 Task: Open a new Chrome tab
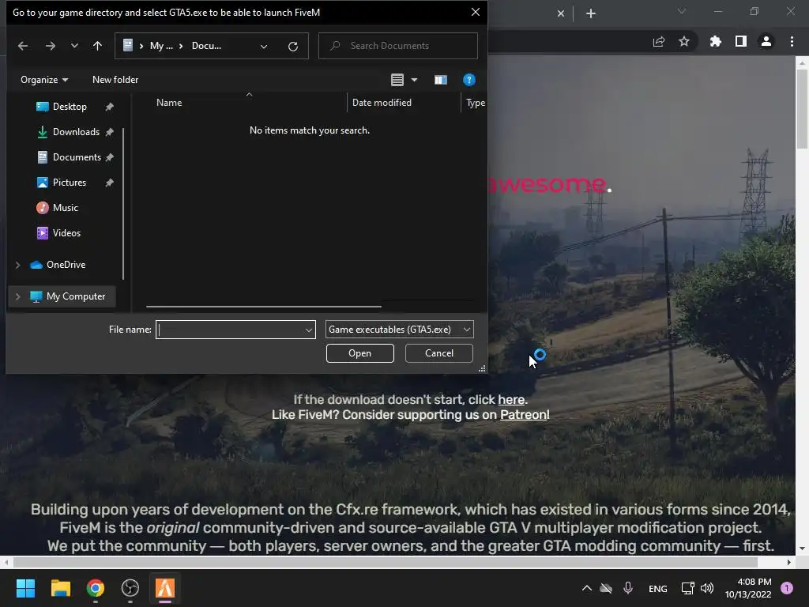coord(591,13)
